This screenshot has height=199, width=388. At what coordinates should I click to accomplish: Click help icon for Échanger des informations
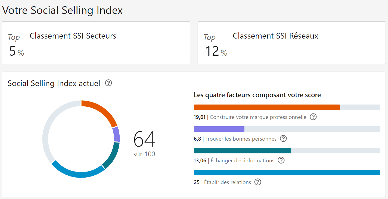pos(281,160)
